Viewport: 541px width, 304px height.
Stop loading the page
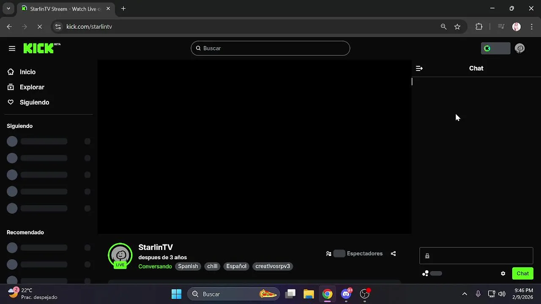point(39,27)
